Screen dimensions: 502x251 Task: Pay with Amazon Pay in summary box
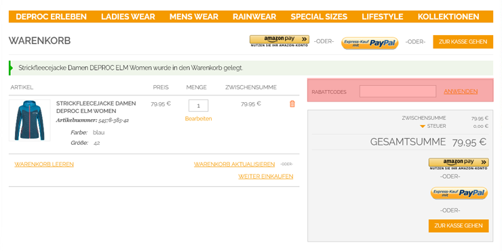(459, 164)
